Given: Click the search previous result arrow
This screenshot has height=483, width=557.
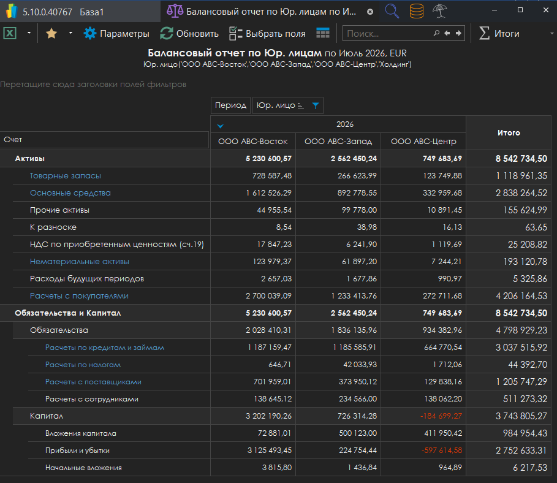Looking at the screenshot, I should (447, 34).
